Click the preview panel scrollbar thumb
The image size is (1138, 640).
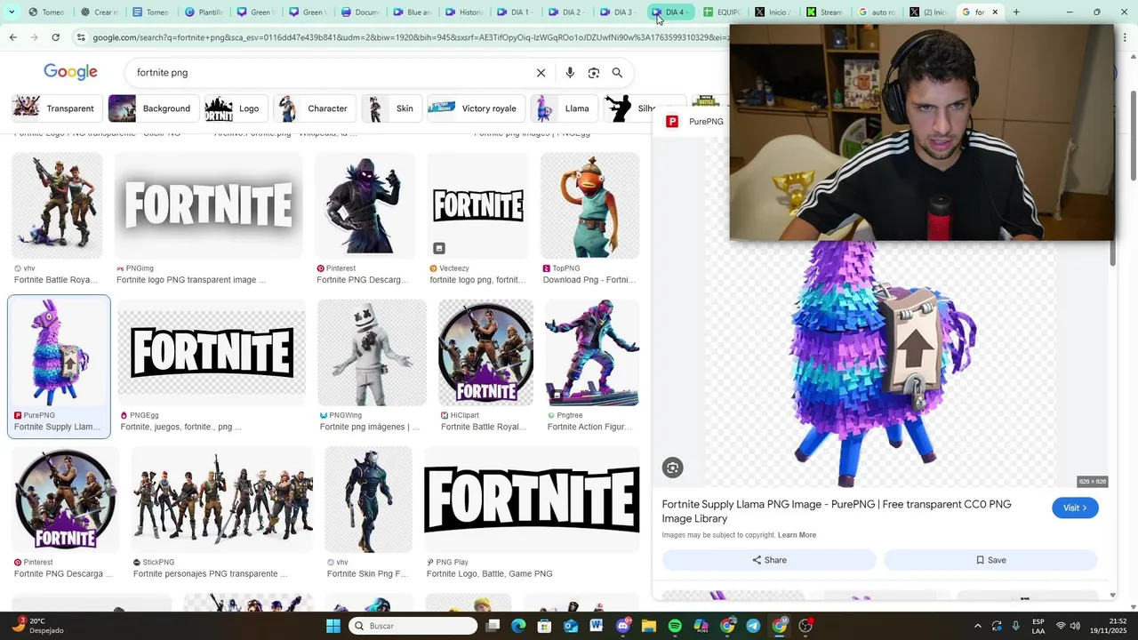(1112, 253)
